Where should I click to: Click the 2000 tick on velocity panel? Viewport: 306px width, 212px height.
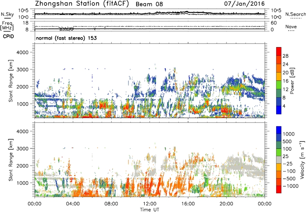22,166
